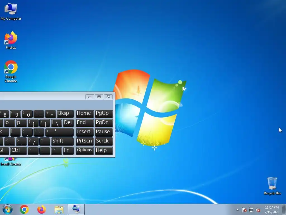Open the muted volume tray icon
This screenshot has height=215, width=286.
tap(258, 210)
